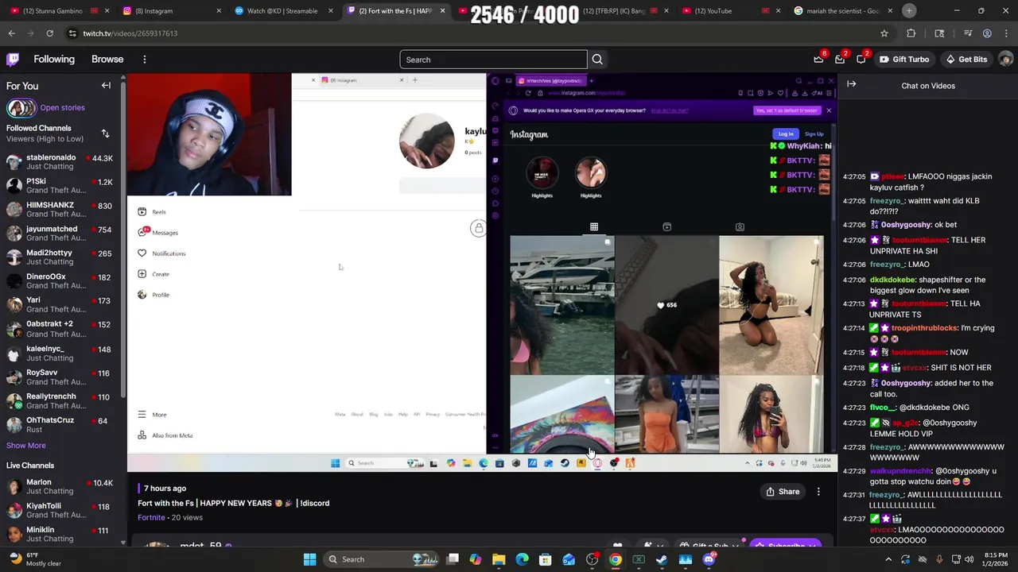Open Browse page in Twitch nav
The height and width of the screenshot is (572, 1018).
click(x=107, y=60)
